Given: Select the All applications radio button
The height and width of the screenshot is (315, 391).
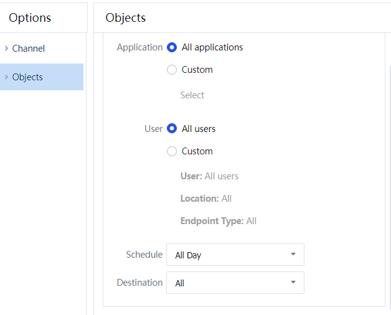Looking at the screenshot, I should (x=172, y=47).
